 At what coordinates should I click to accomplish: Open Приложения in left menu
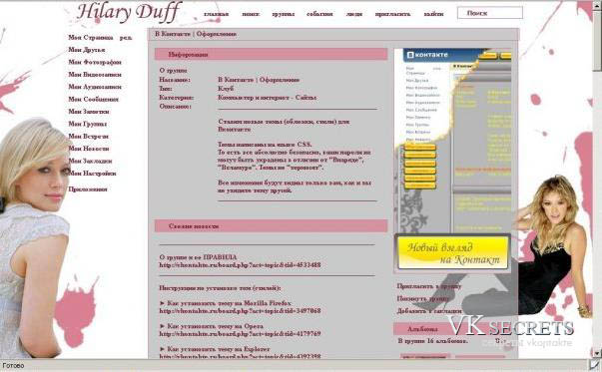point(88,189)
